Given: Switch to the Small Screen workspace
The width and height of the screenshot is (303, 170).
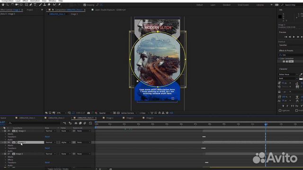Looking at the screenshot, I should 243,5.
